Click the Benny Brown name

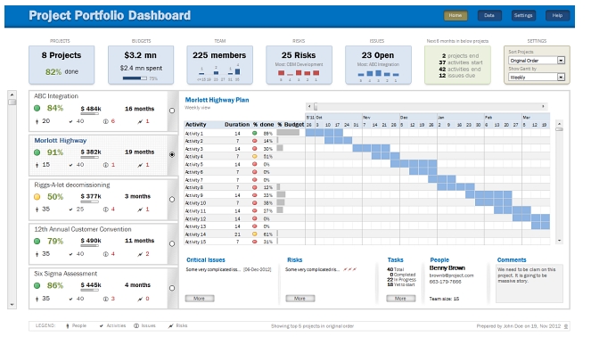click(x=447, y=268)
